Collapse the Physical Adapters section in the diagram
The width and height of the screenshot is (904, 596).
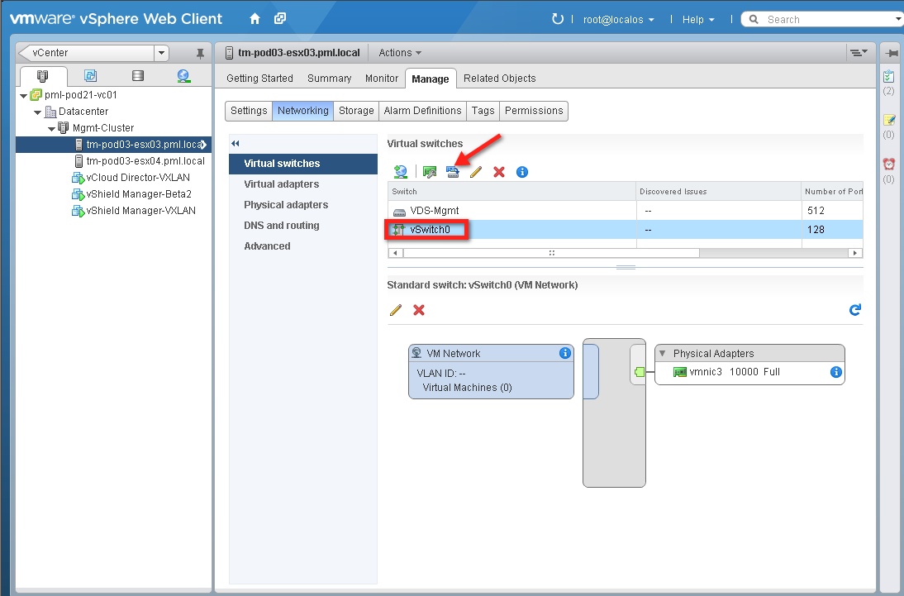point(662,353)
